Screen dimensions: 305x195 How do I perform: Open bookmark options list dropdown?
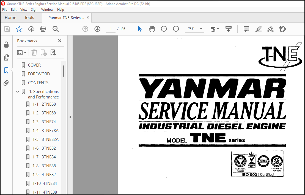tap(22, 53)
